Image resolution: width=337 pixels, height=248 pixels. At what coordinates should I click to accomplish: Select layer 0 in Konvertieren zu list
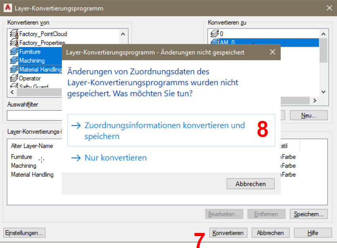point(222,34)
